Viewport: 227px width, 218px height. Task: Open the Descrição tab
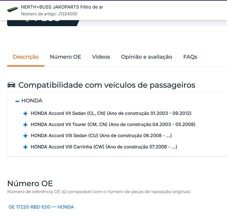26,57
